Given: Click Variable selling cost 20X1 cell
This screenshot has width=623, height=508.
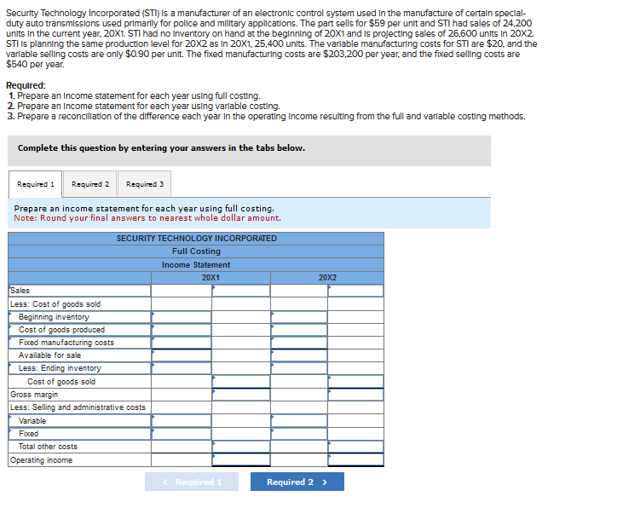Looking at the screenshot, I should [x=182, y=420].
